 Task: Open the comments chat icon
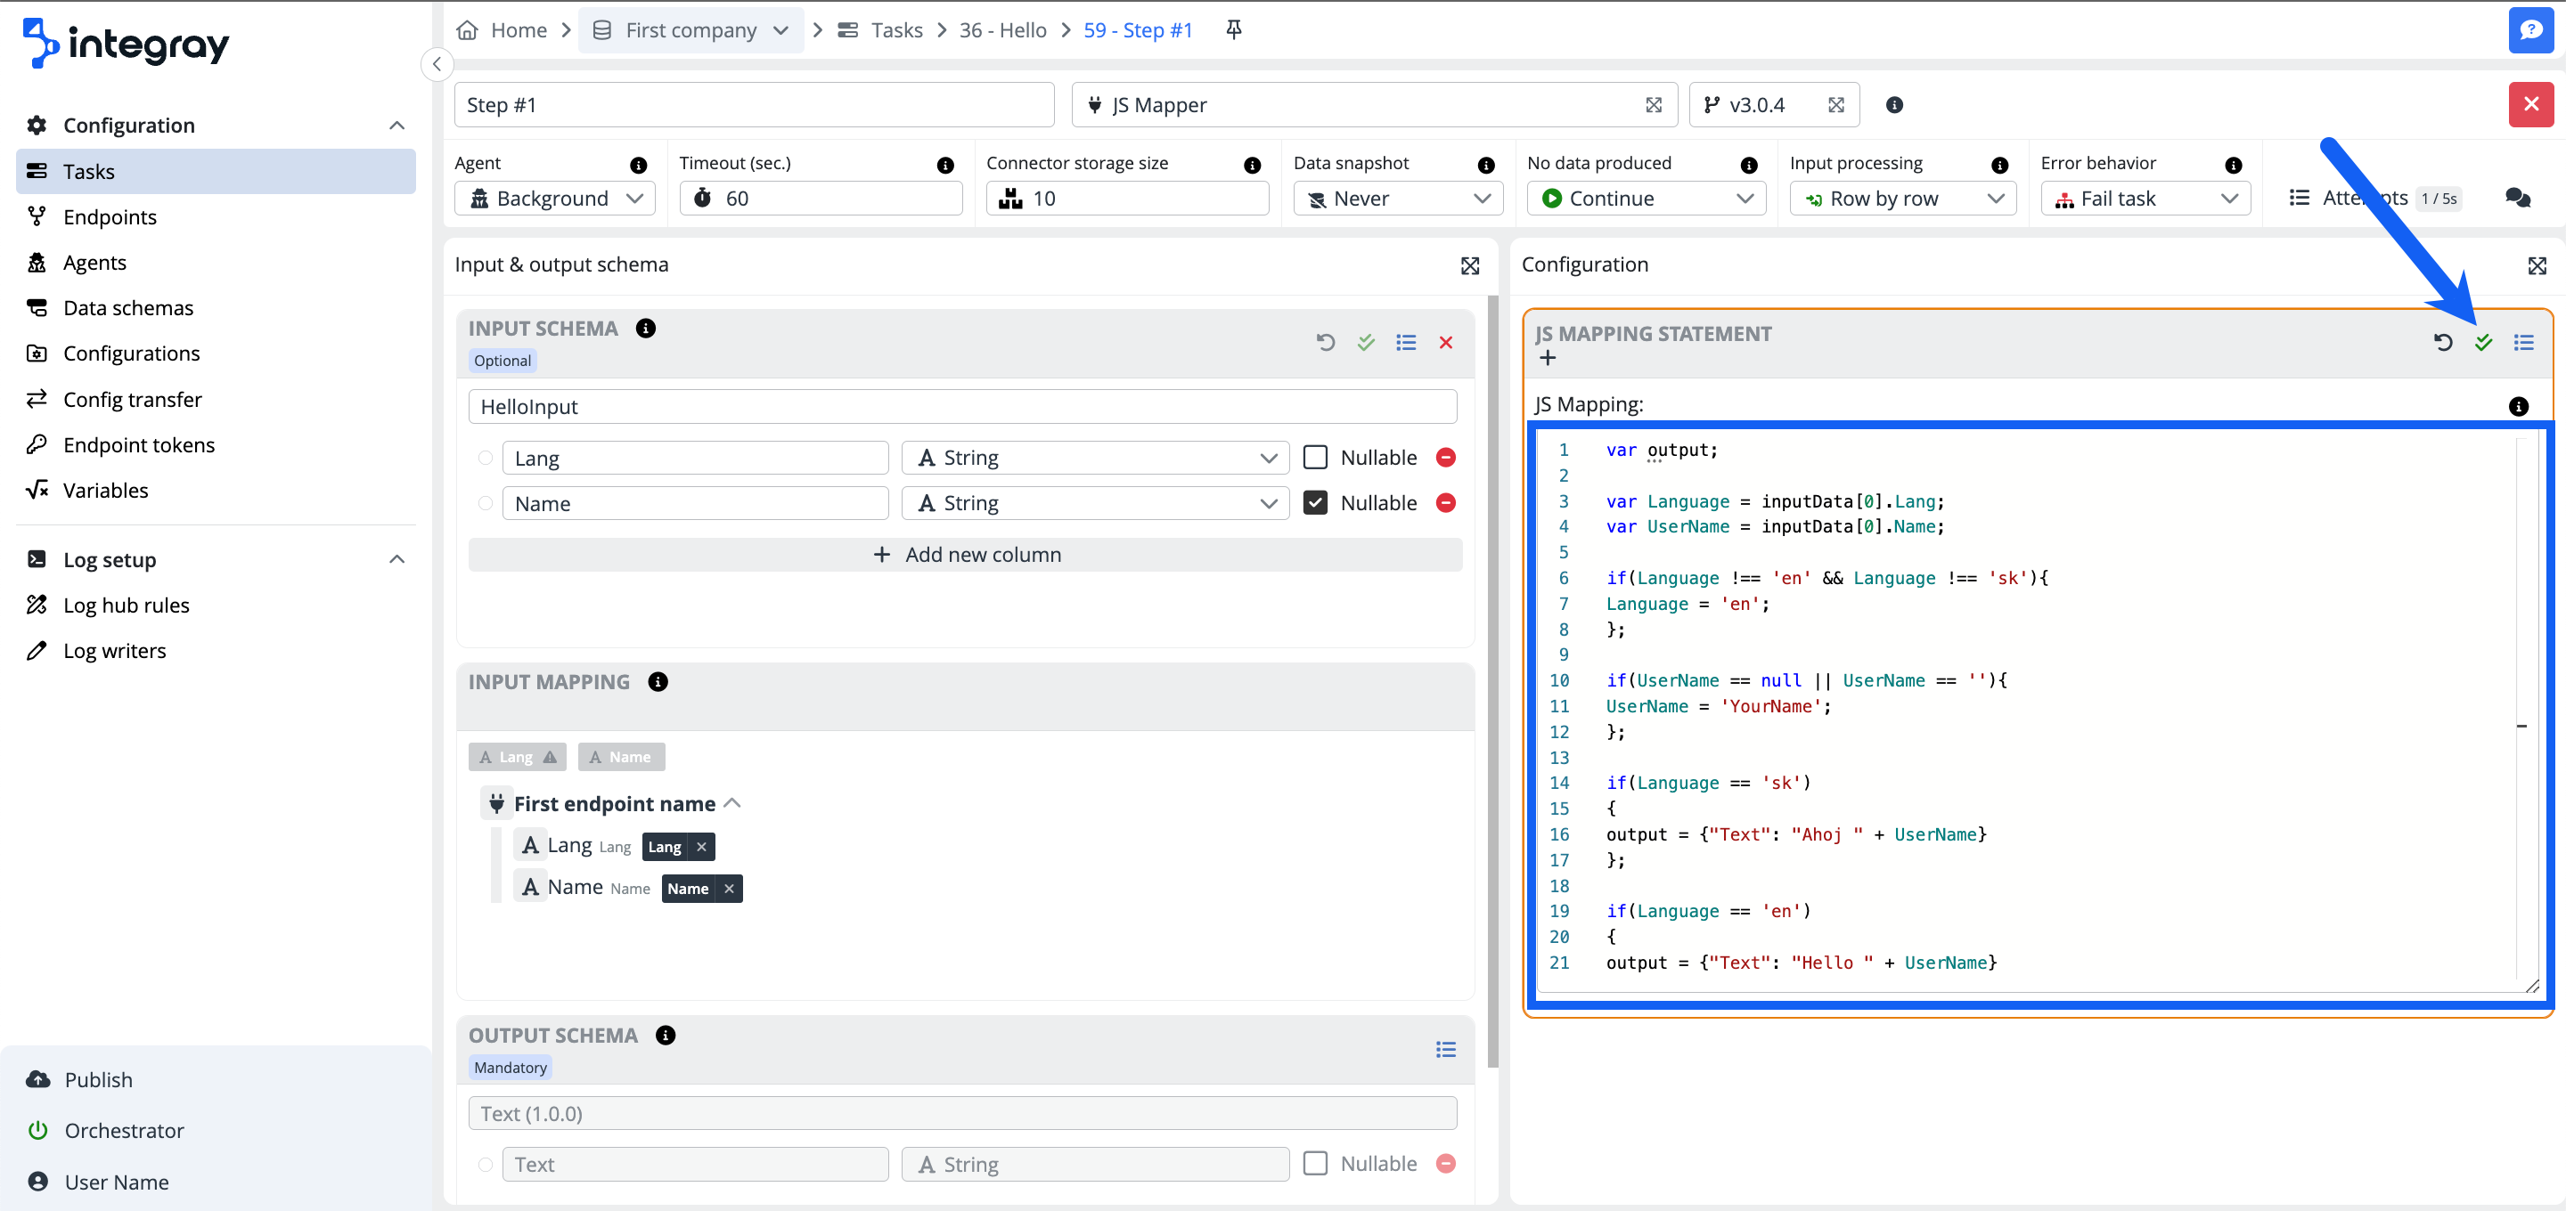coord(2517,199)
